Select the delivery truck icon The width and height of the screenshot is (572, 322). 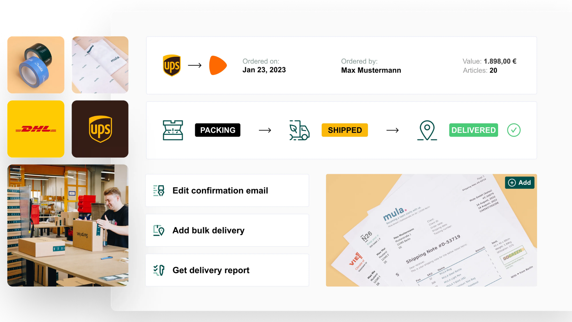coord(299,130)
